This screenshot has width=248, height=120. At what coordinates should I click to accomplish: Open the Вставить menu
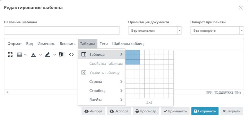pos(67,44)
